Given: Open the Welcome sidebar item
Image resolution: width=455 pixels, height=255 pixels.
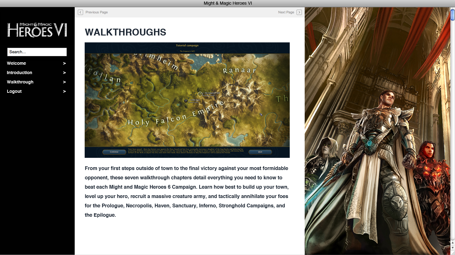Looking at the screenshot, I should 16,63.
